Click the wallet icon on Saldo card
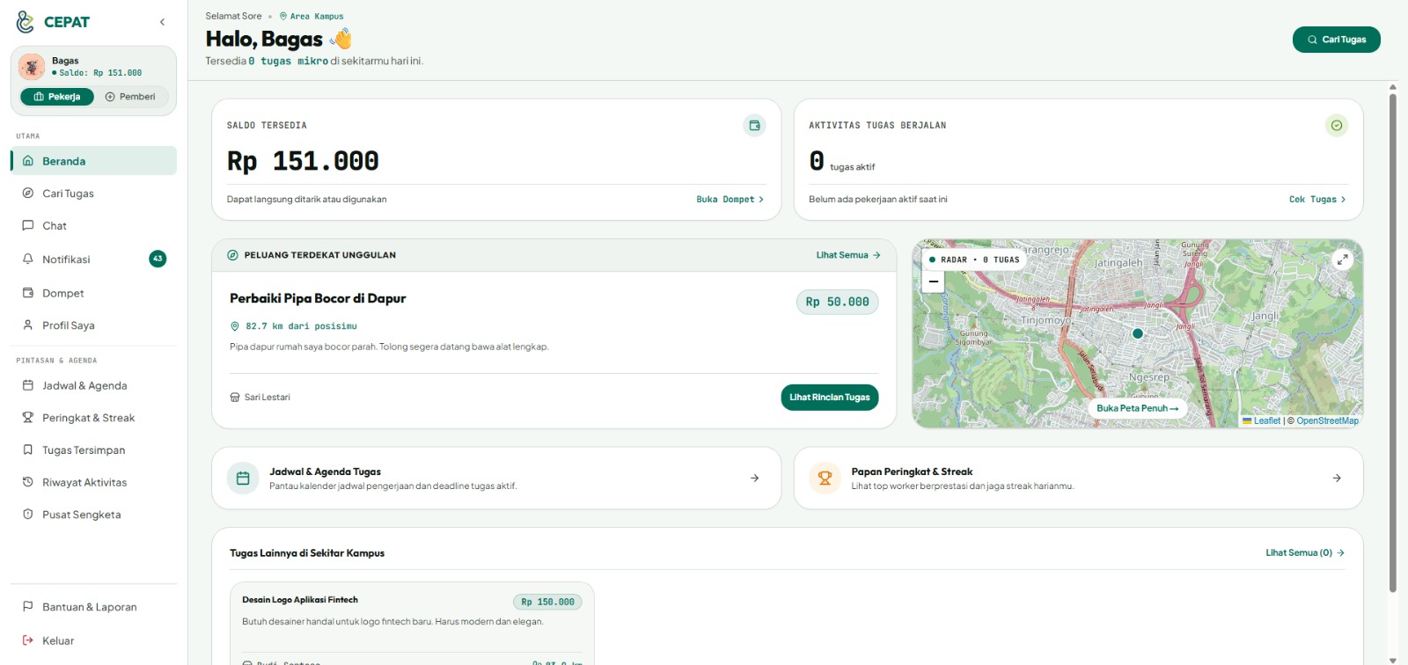 click(x=754, y=126)
